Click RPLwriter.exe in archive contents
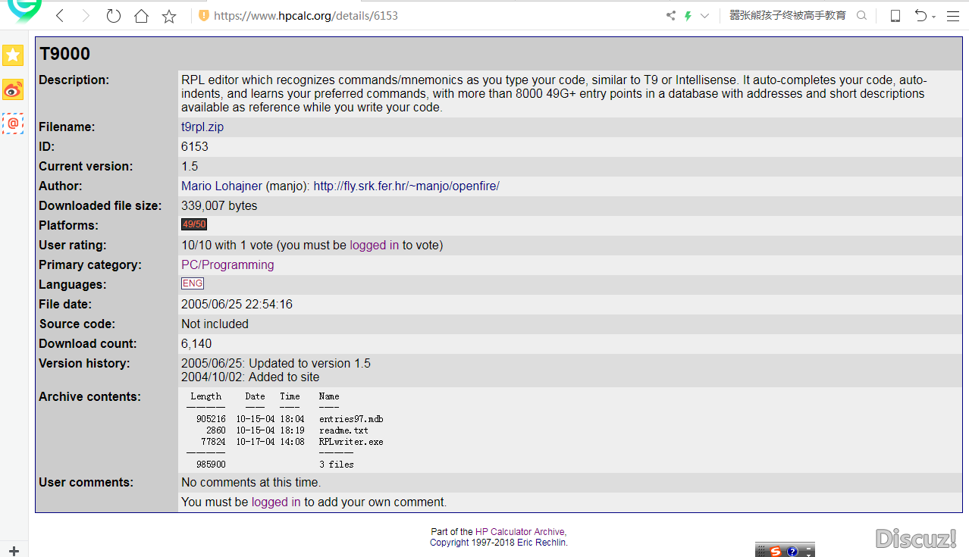 pos(351,442)
